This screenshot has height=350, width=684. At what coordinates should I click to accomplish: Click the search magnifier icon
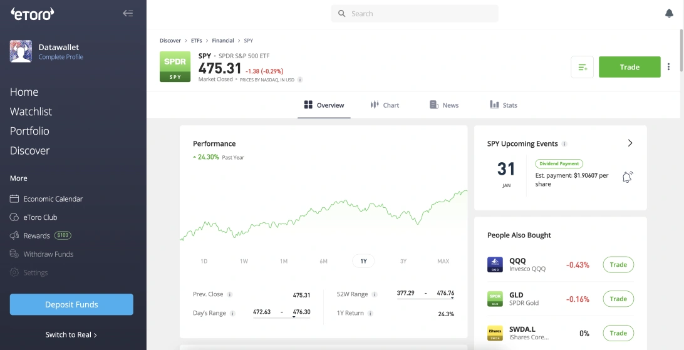[x=342, y=14]
